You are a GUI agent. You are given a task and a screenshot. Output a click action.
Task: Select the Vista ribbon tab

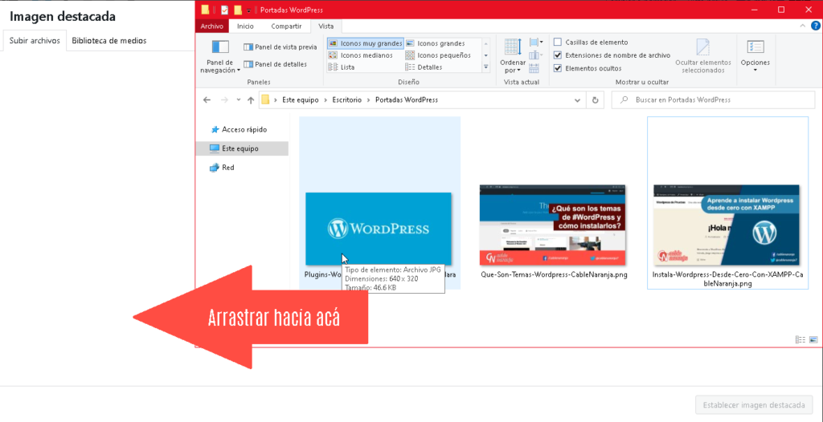(326, 26)
